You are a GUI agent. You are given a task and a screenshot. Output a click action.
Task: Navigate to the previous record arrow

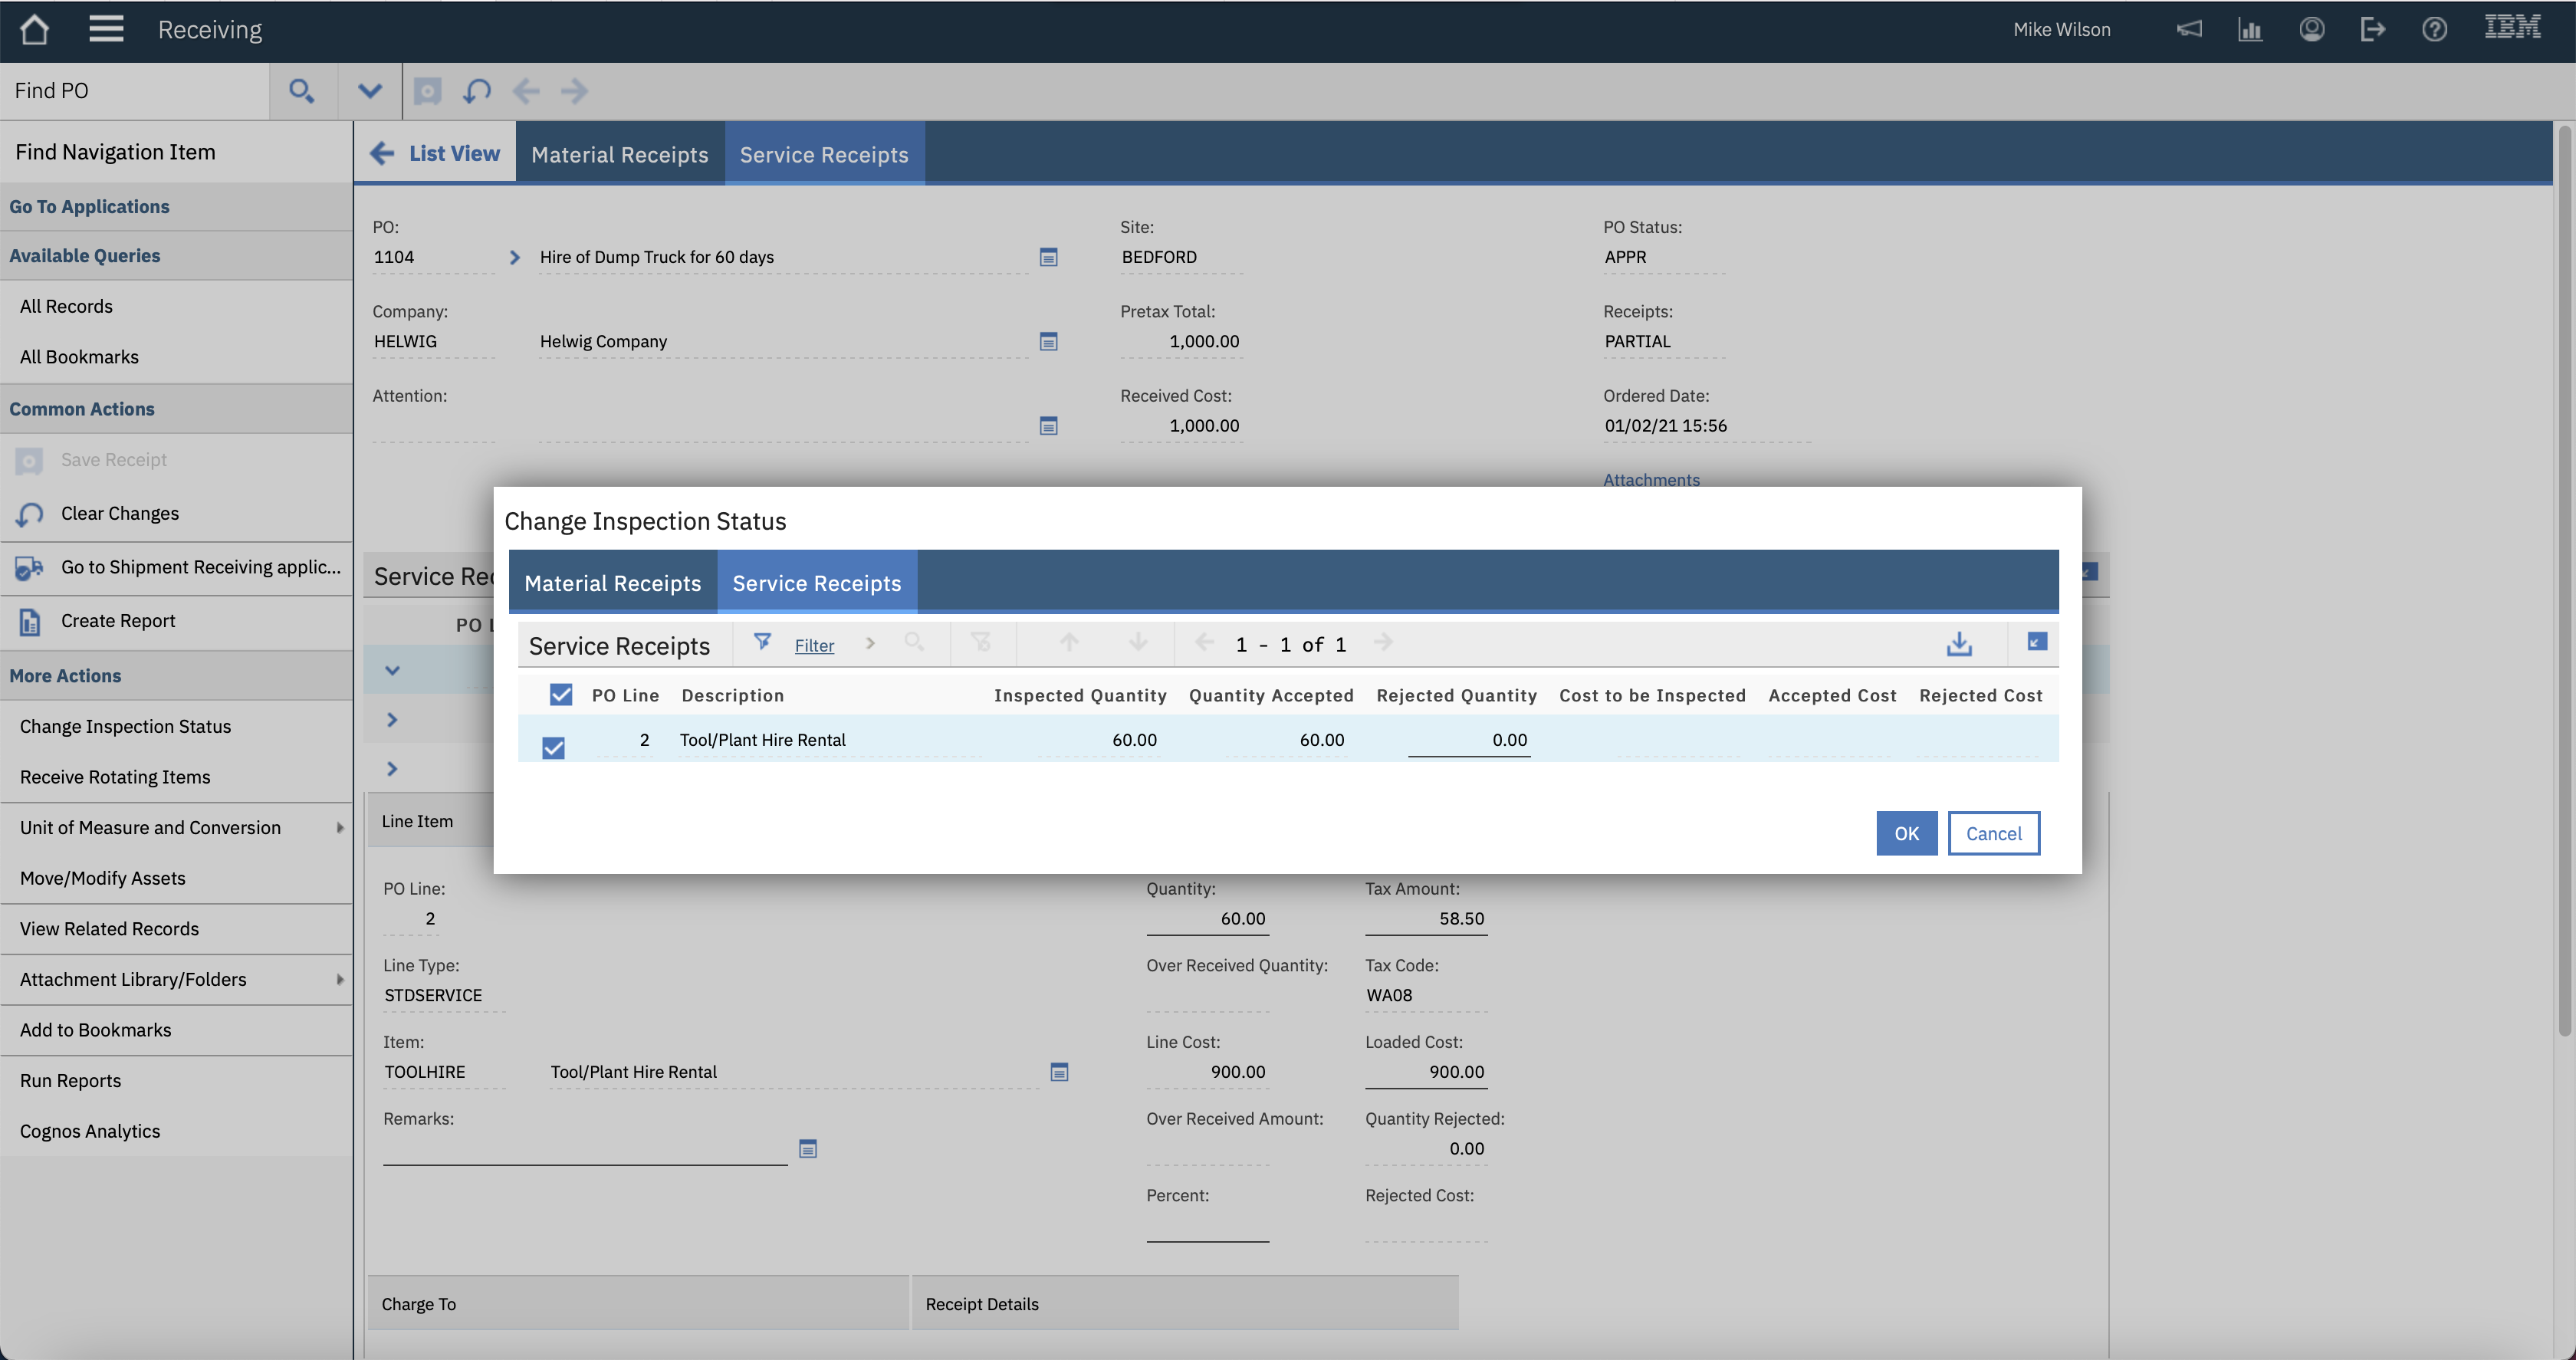[x=526, y=91]
